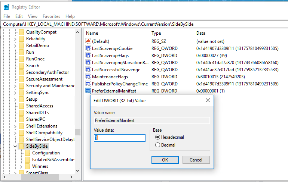Click the Winners subkey folder icon
This screenshot has height=182, width=288.
tap(28, 166)
